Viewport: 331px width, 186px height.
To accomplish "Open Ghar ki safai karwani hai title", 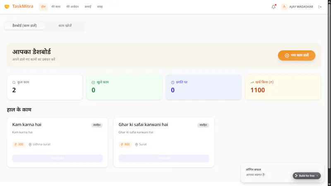I will pos(143,125).
